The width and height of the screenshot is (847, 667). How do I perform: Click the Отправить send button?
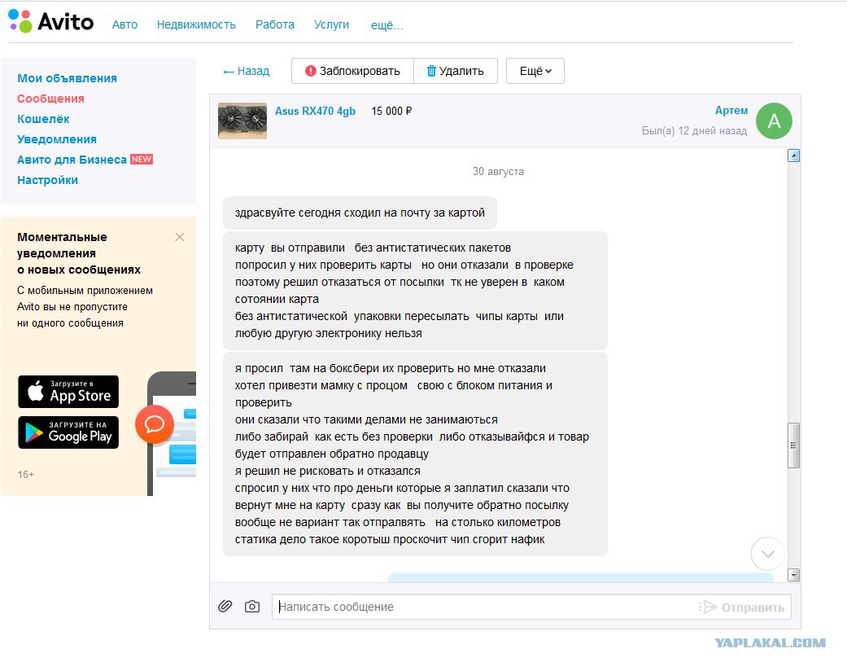pos(741,608)
